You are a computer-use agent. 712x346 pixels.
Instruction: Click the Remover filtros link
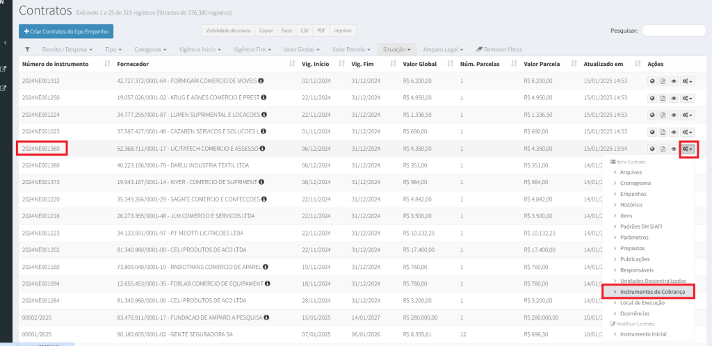click(x=499, y=50)
